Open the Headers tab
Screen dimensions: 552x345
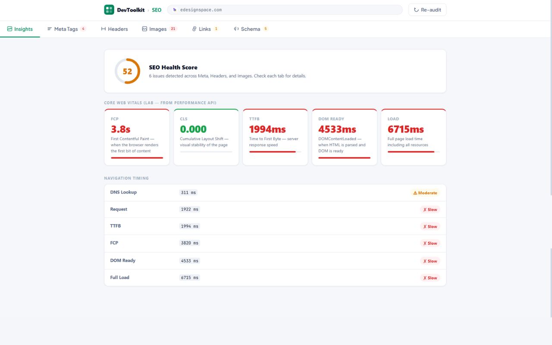[114, 29]
